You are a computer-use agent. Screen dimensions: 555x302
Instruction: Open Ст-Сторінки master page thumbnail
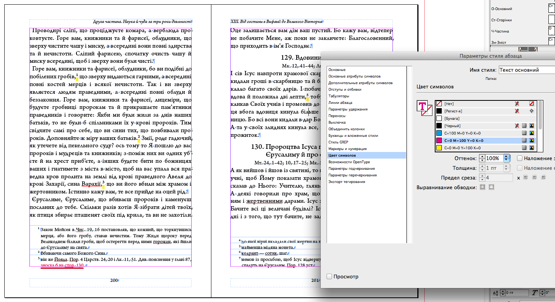tap(551, 20)
